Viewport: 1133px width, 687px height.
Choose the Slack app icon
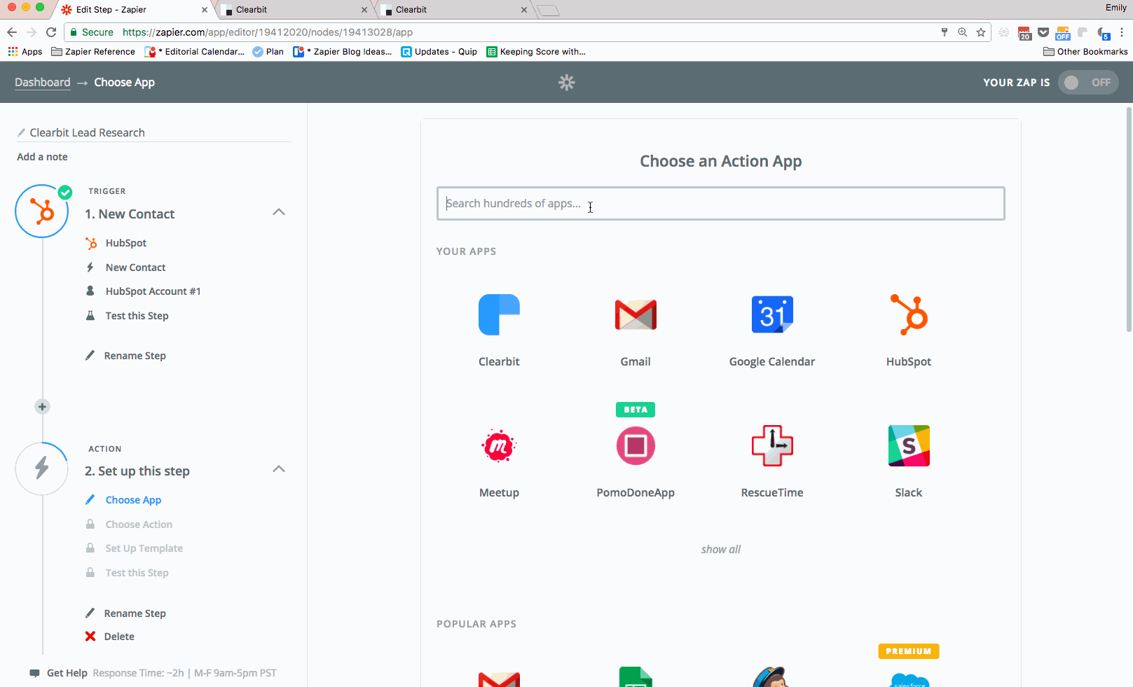coord(909,446)
